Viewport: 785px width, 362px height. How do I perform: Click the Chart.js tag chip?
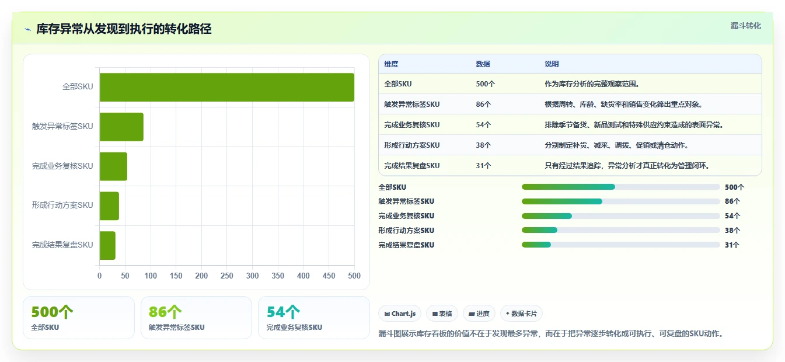point(400,314)
